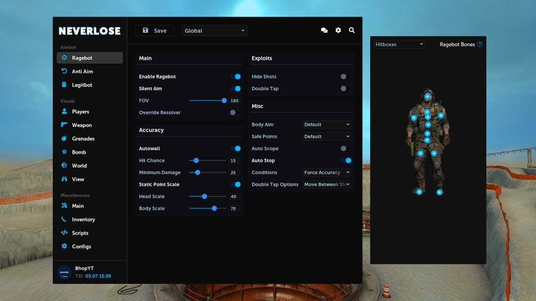
Task: Switch to the Configs tab
Action: (x=90, y=246)
